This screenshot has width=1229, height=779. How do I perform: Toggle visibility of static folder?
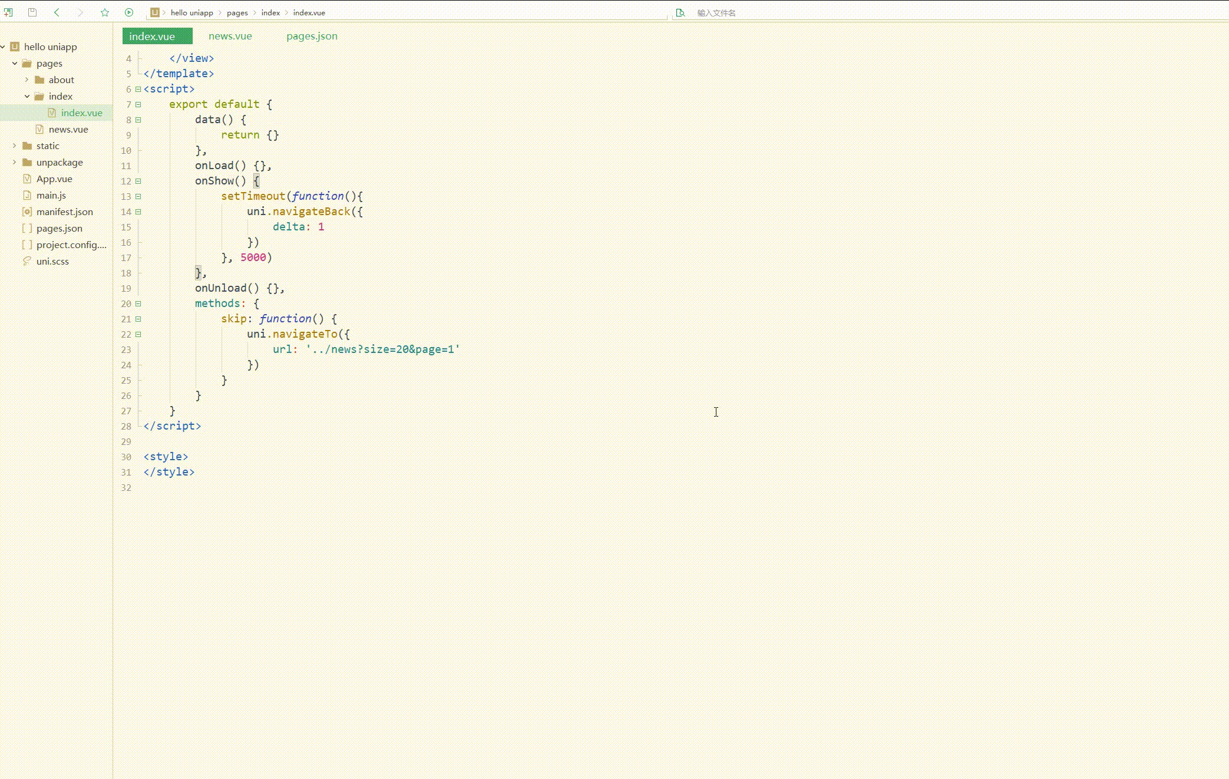(14, 146)
